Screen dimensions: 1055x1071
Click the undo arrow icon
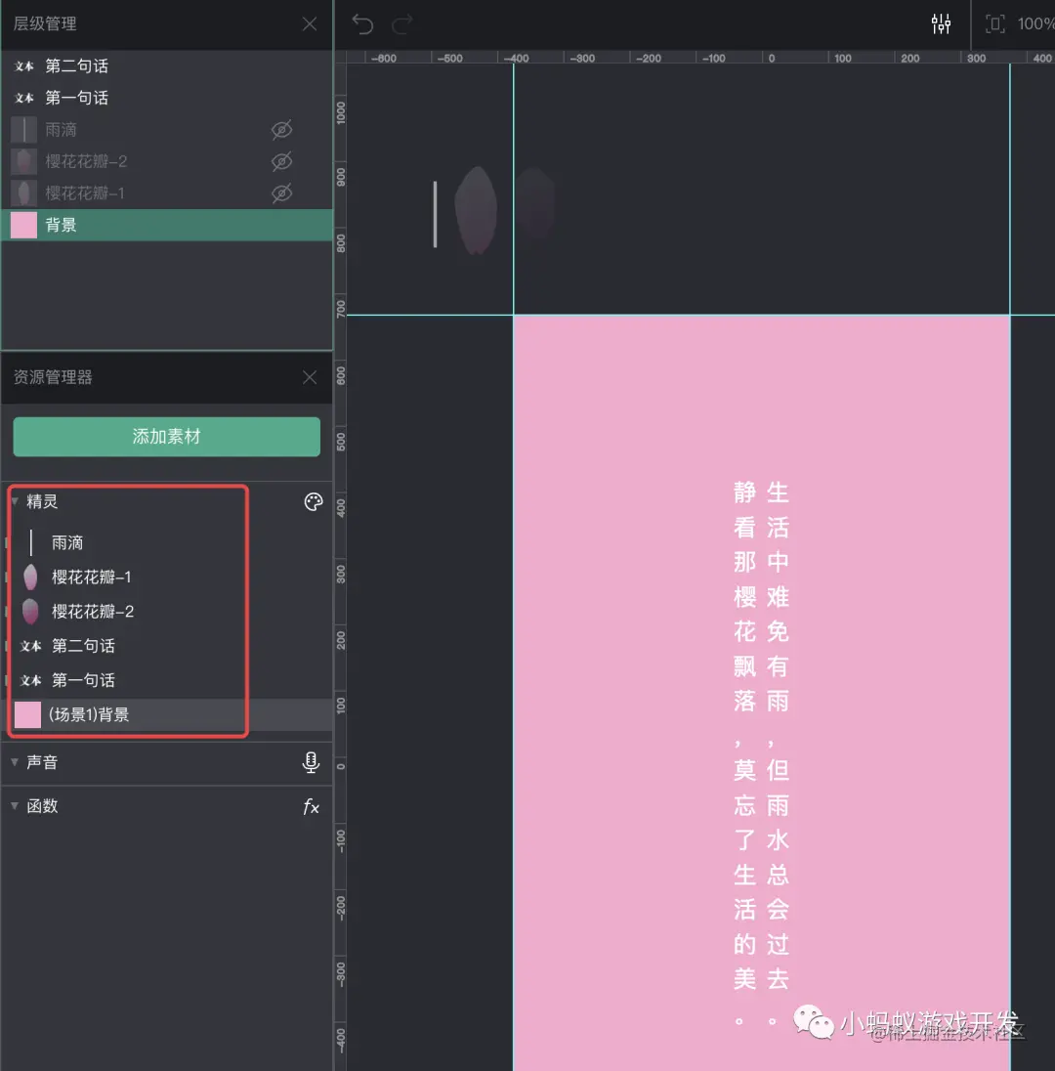(x=362, y=24)
